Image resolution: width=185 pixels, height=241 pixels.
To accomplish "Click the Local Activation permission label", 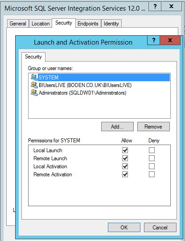I will pos(50,166).
